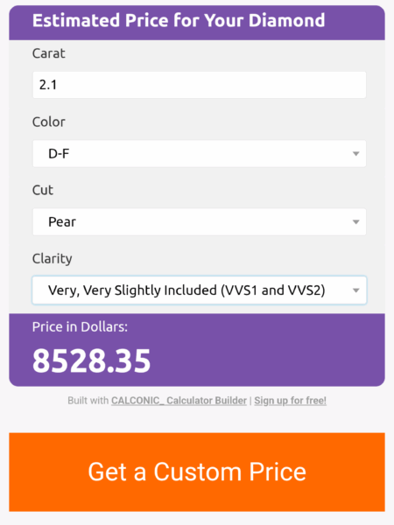Click the Price in Dollars label
This screenshot has height=525, width=394.
tap(80, 326)
